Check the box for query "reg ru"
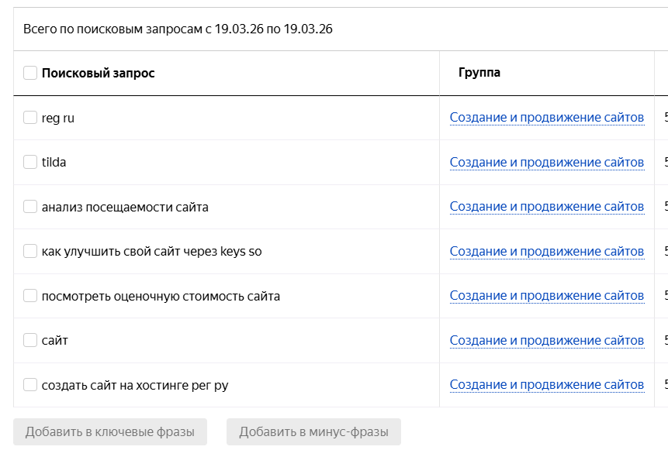 (30, 118)
